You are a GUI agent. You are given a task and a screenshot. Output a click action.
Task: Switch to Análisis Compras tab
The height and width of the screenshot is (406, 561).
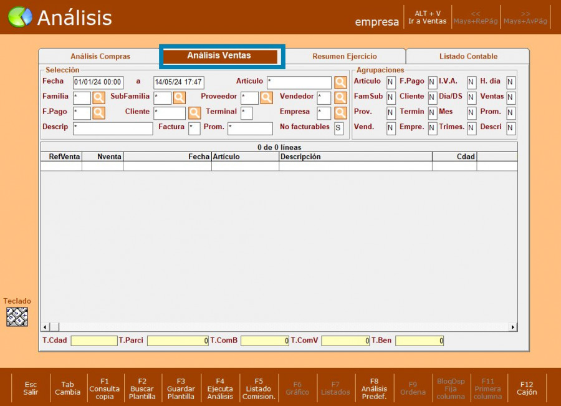pos(100,56)
